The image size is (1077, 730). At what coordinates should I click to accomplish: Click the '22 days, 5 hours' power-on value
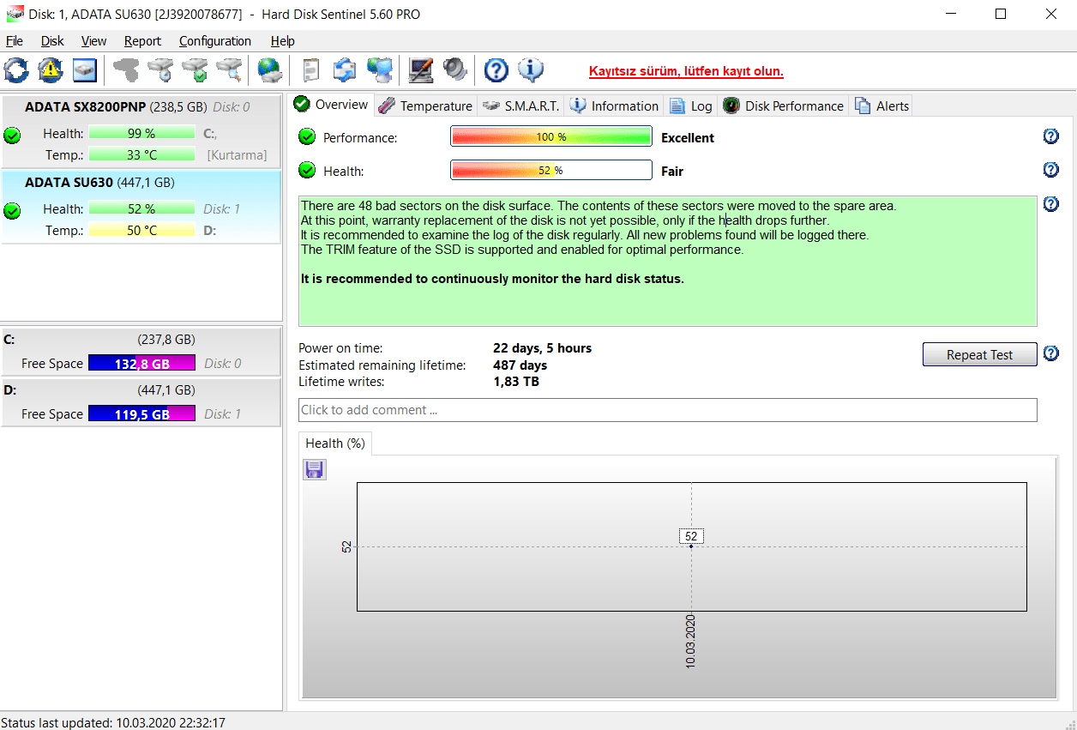click(x=542, y=348)
